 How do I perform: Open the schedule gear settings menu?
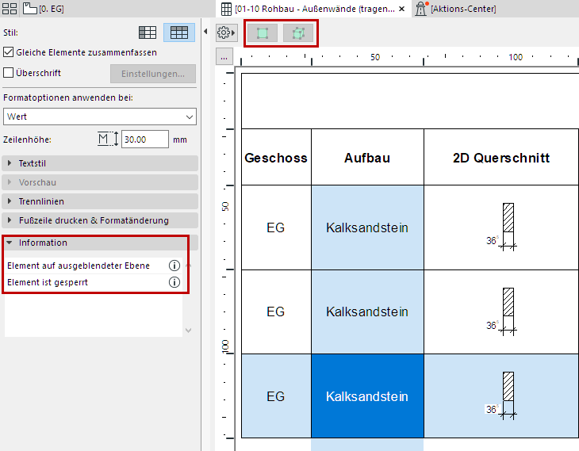point(225,32)
